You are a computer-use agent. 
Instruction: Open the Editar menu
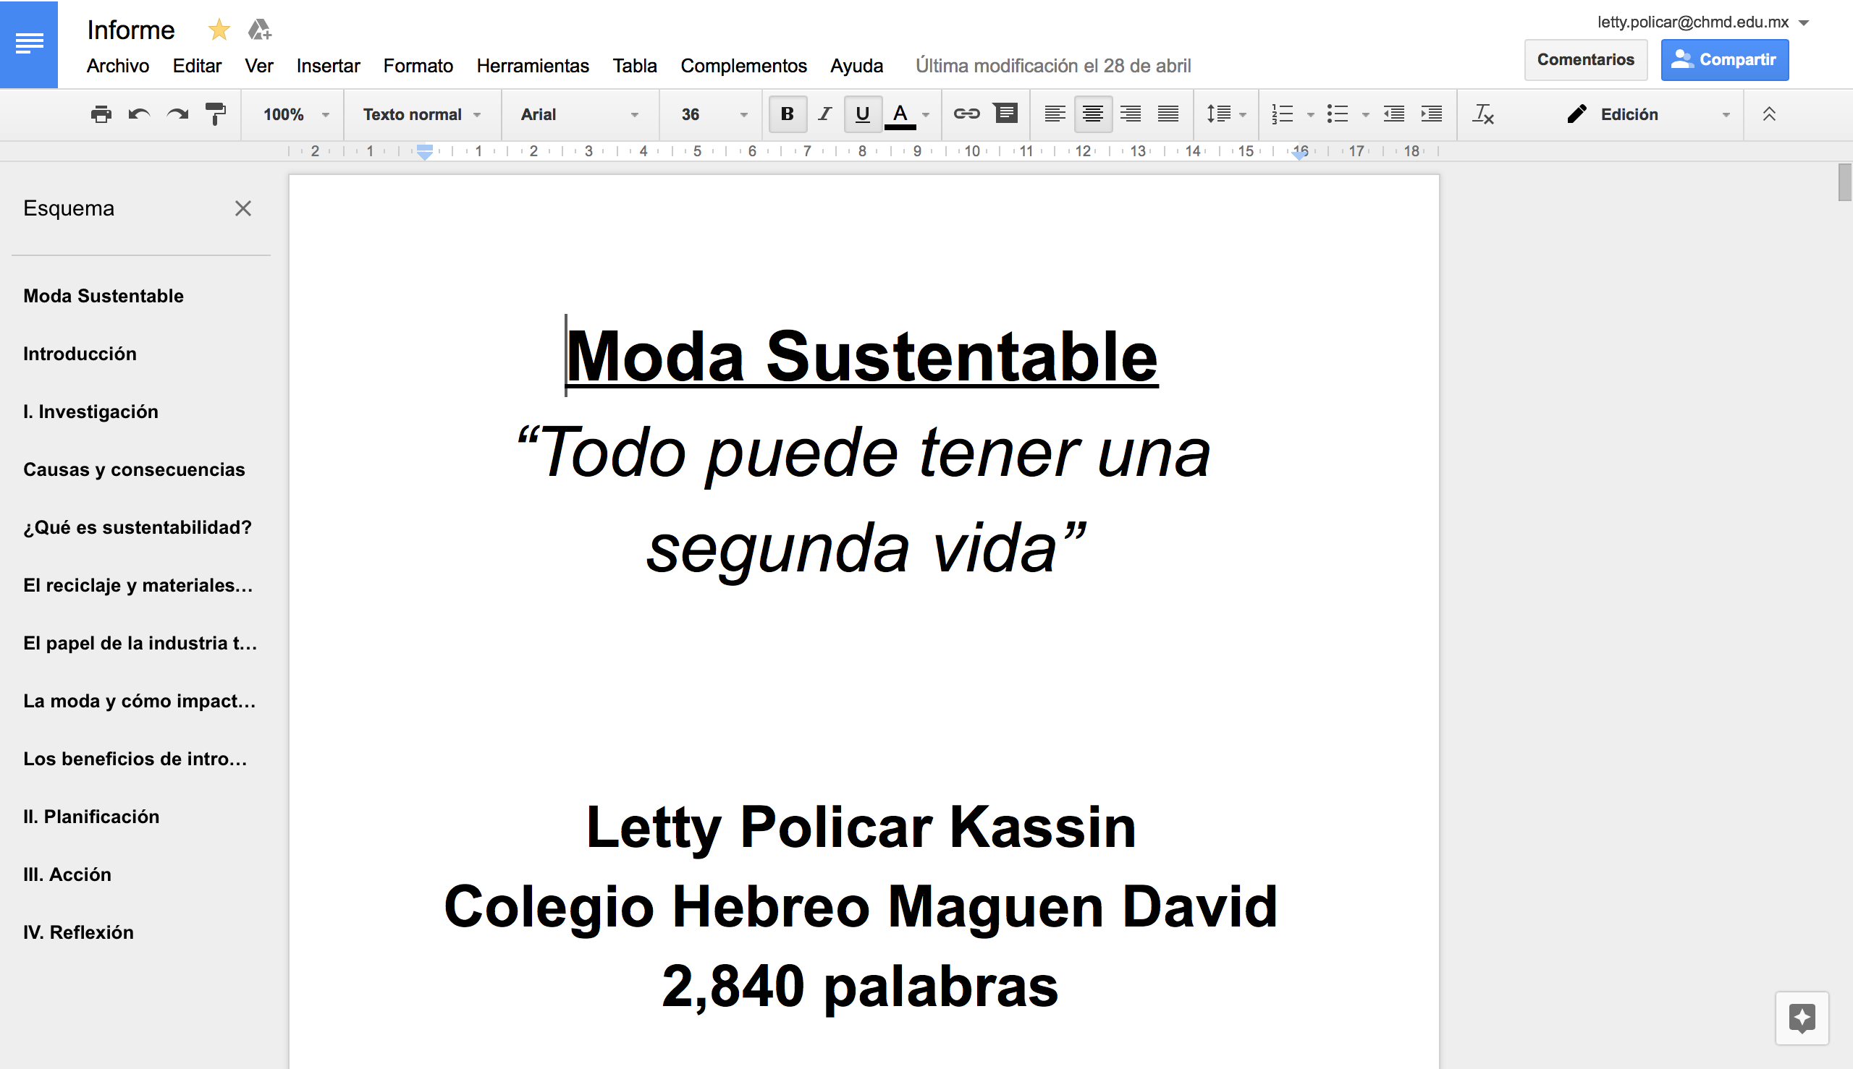[x=197, y=65]
